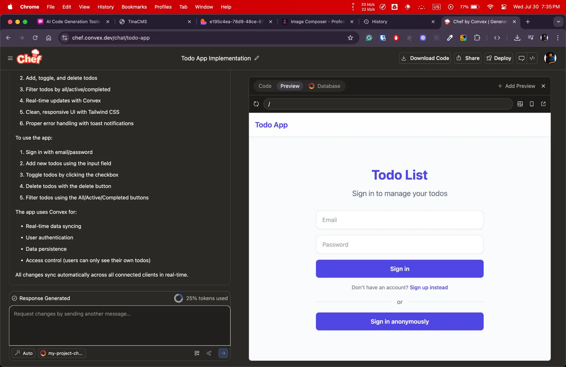This screenshot has height=367, width=566.
Task: Click the Sign up instead link
Action: (x=428, y=288)
